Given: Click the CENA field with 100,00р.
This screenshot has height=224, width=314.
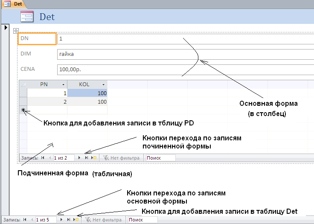Looking at the screenshot, I should tap(186, 70).
